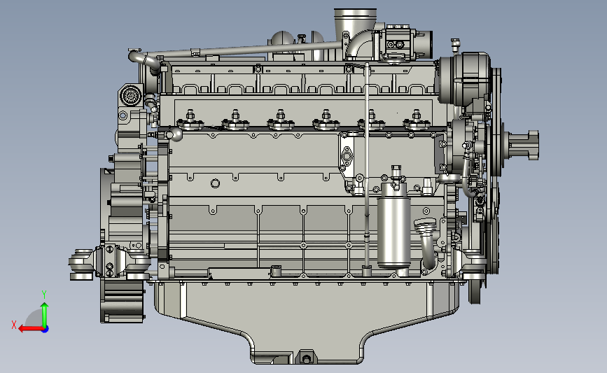Select the crankshaft output flange on the engine's right

coord(522,145)
